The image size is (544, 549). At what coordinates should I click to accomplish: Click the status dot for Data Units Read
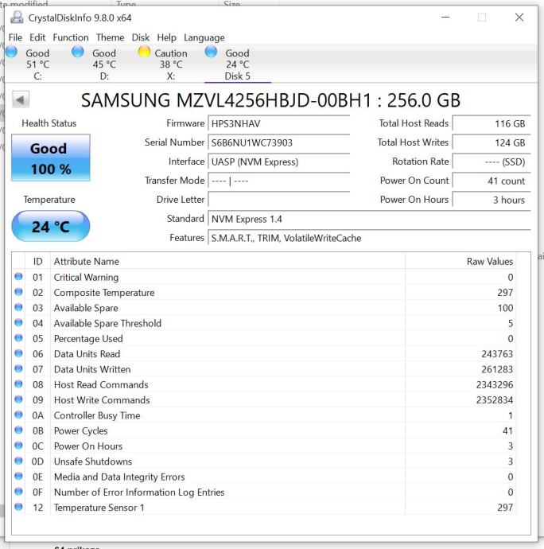tap(18, 353)
